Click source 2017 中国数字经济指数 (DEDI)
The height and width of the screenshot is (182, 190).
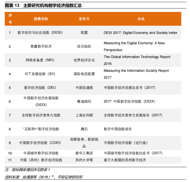tap(129, 101)
